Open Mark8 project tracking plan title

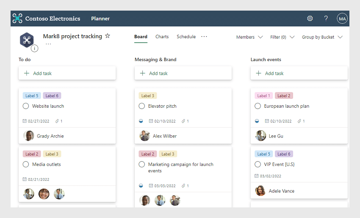pyautogui.click(x=72, y=36)
